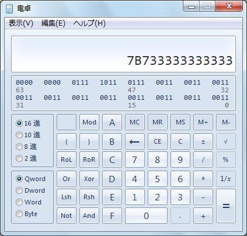This screenshot has height=236, width=247.
Task: Close the 電卓 calculator window
Action: coord(229,6)
